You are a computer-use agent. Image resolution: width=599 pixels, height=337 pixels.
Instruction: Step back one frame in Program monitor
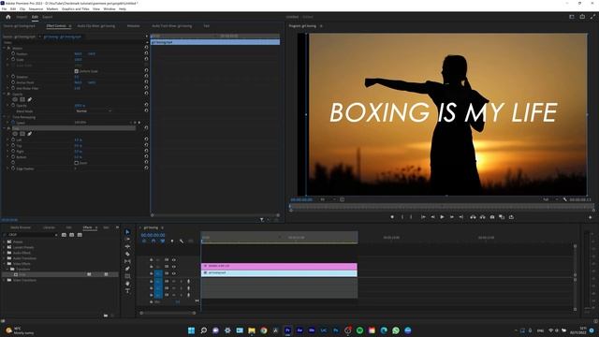(x=432, y=217)
